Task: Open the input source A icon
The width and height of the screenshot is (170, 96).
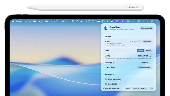Action: (x=138, y=21)
